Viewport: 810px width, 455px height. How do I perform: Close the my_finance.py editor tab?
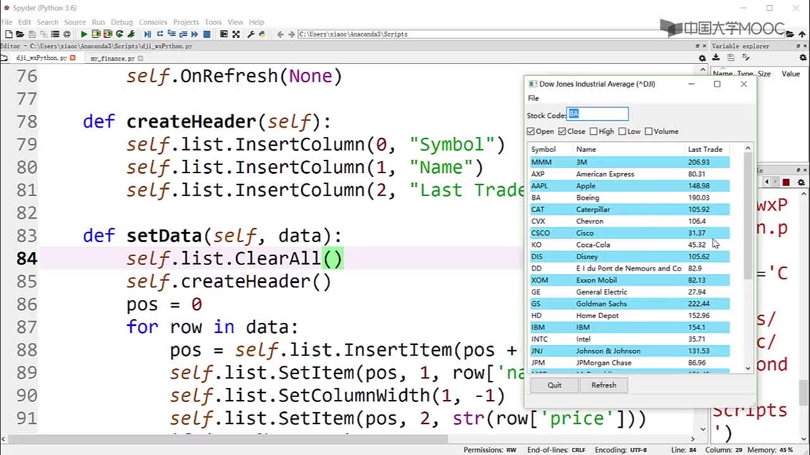coord(140,58)
